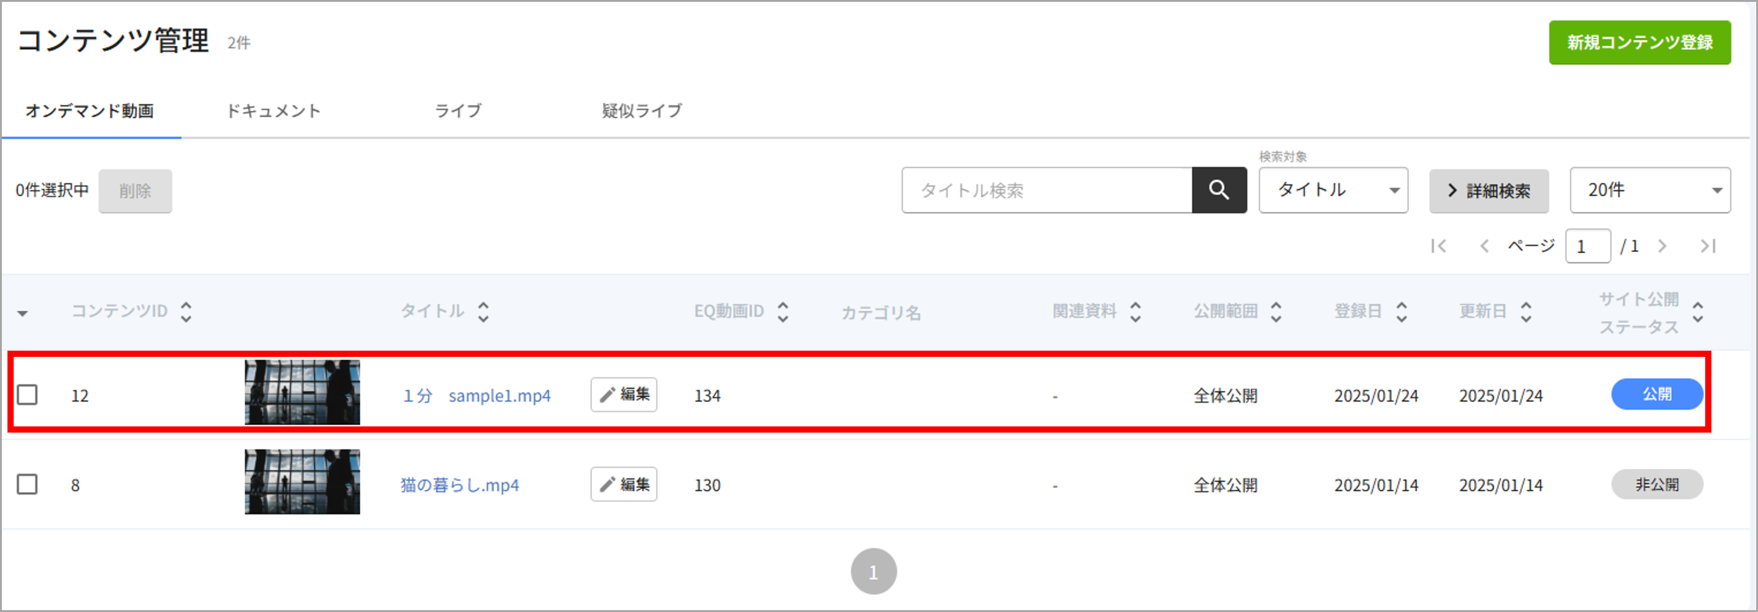Switch to the 疑似ライブ tab
This screenshot has height=612, width=1758.
642,110
